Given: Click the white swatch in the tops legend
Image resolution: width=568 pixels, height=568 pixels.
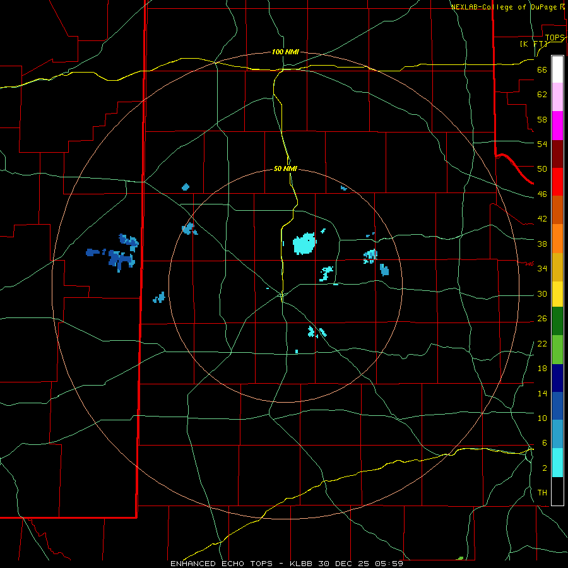Looking at the screenshot, I should tap(557, 69).
